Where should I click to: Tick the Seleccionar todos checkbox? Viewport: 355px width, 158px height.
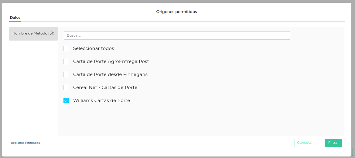(x=66, y=48)
